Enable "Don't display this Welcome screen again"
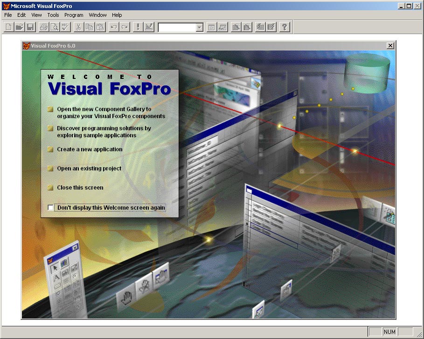The width and height of the screenshot is (424, 339). tap(50, 207)
